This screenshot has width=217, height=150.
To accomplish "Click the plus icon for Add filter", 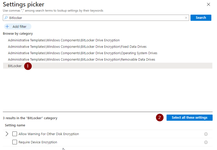I will click(x=7, y=26).
